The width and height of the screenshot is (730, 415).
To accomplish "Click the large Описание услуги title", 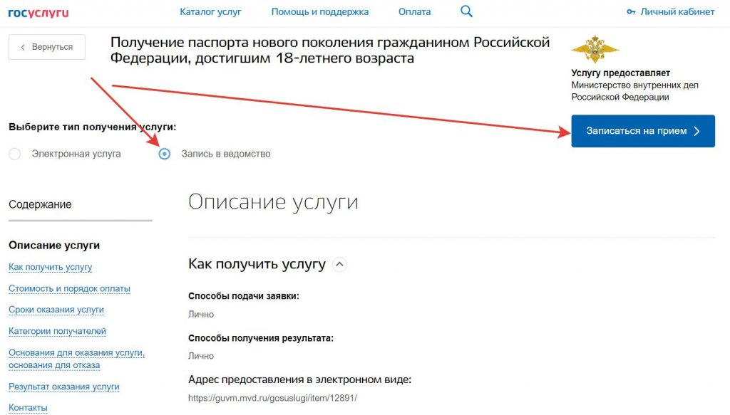I will coord(273,202).
